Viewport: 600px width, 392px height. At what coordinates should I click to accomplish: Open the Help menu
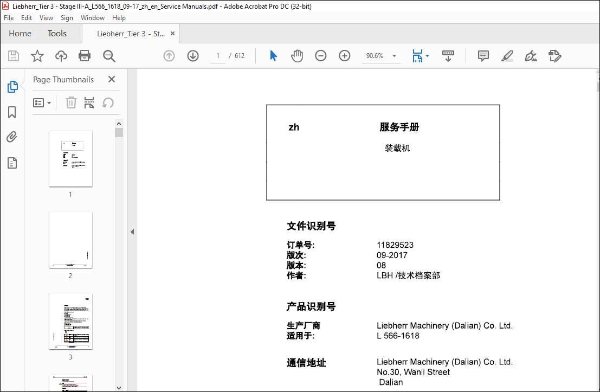tap(119, 17)
